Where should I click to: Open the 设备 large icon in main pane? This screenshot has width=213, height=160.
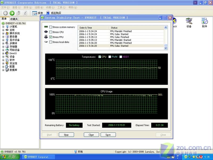coord(189,23)
